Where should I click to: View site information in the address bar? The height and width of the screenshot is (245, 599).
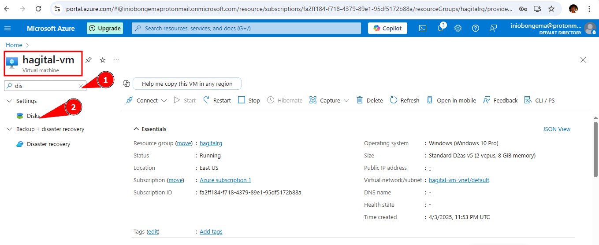point(57,8)
